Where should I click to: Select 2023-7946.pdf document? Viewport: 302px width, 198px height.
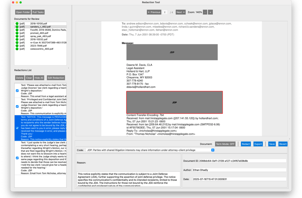pos(40,46)
